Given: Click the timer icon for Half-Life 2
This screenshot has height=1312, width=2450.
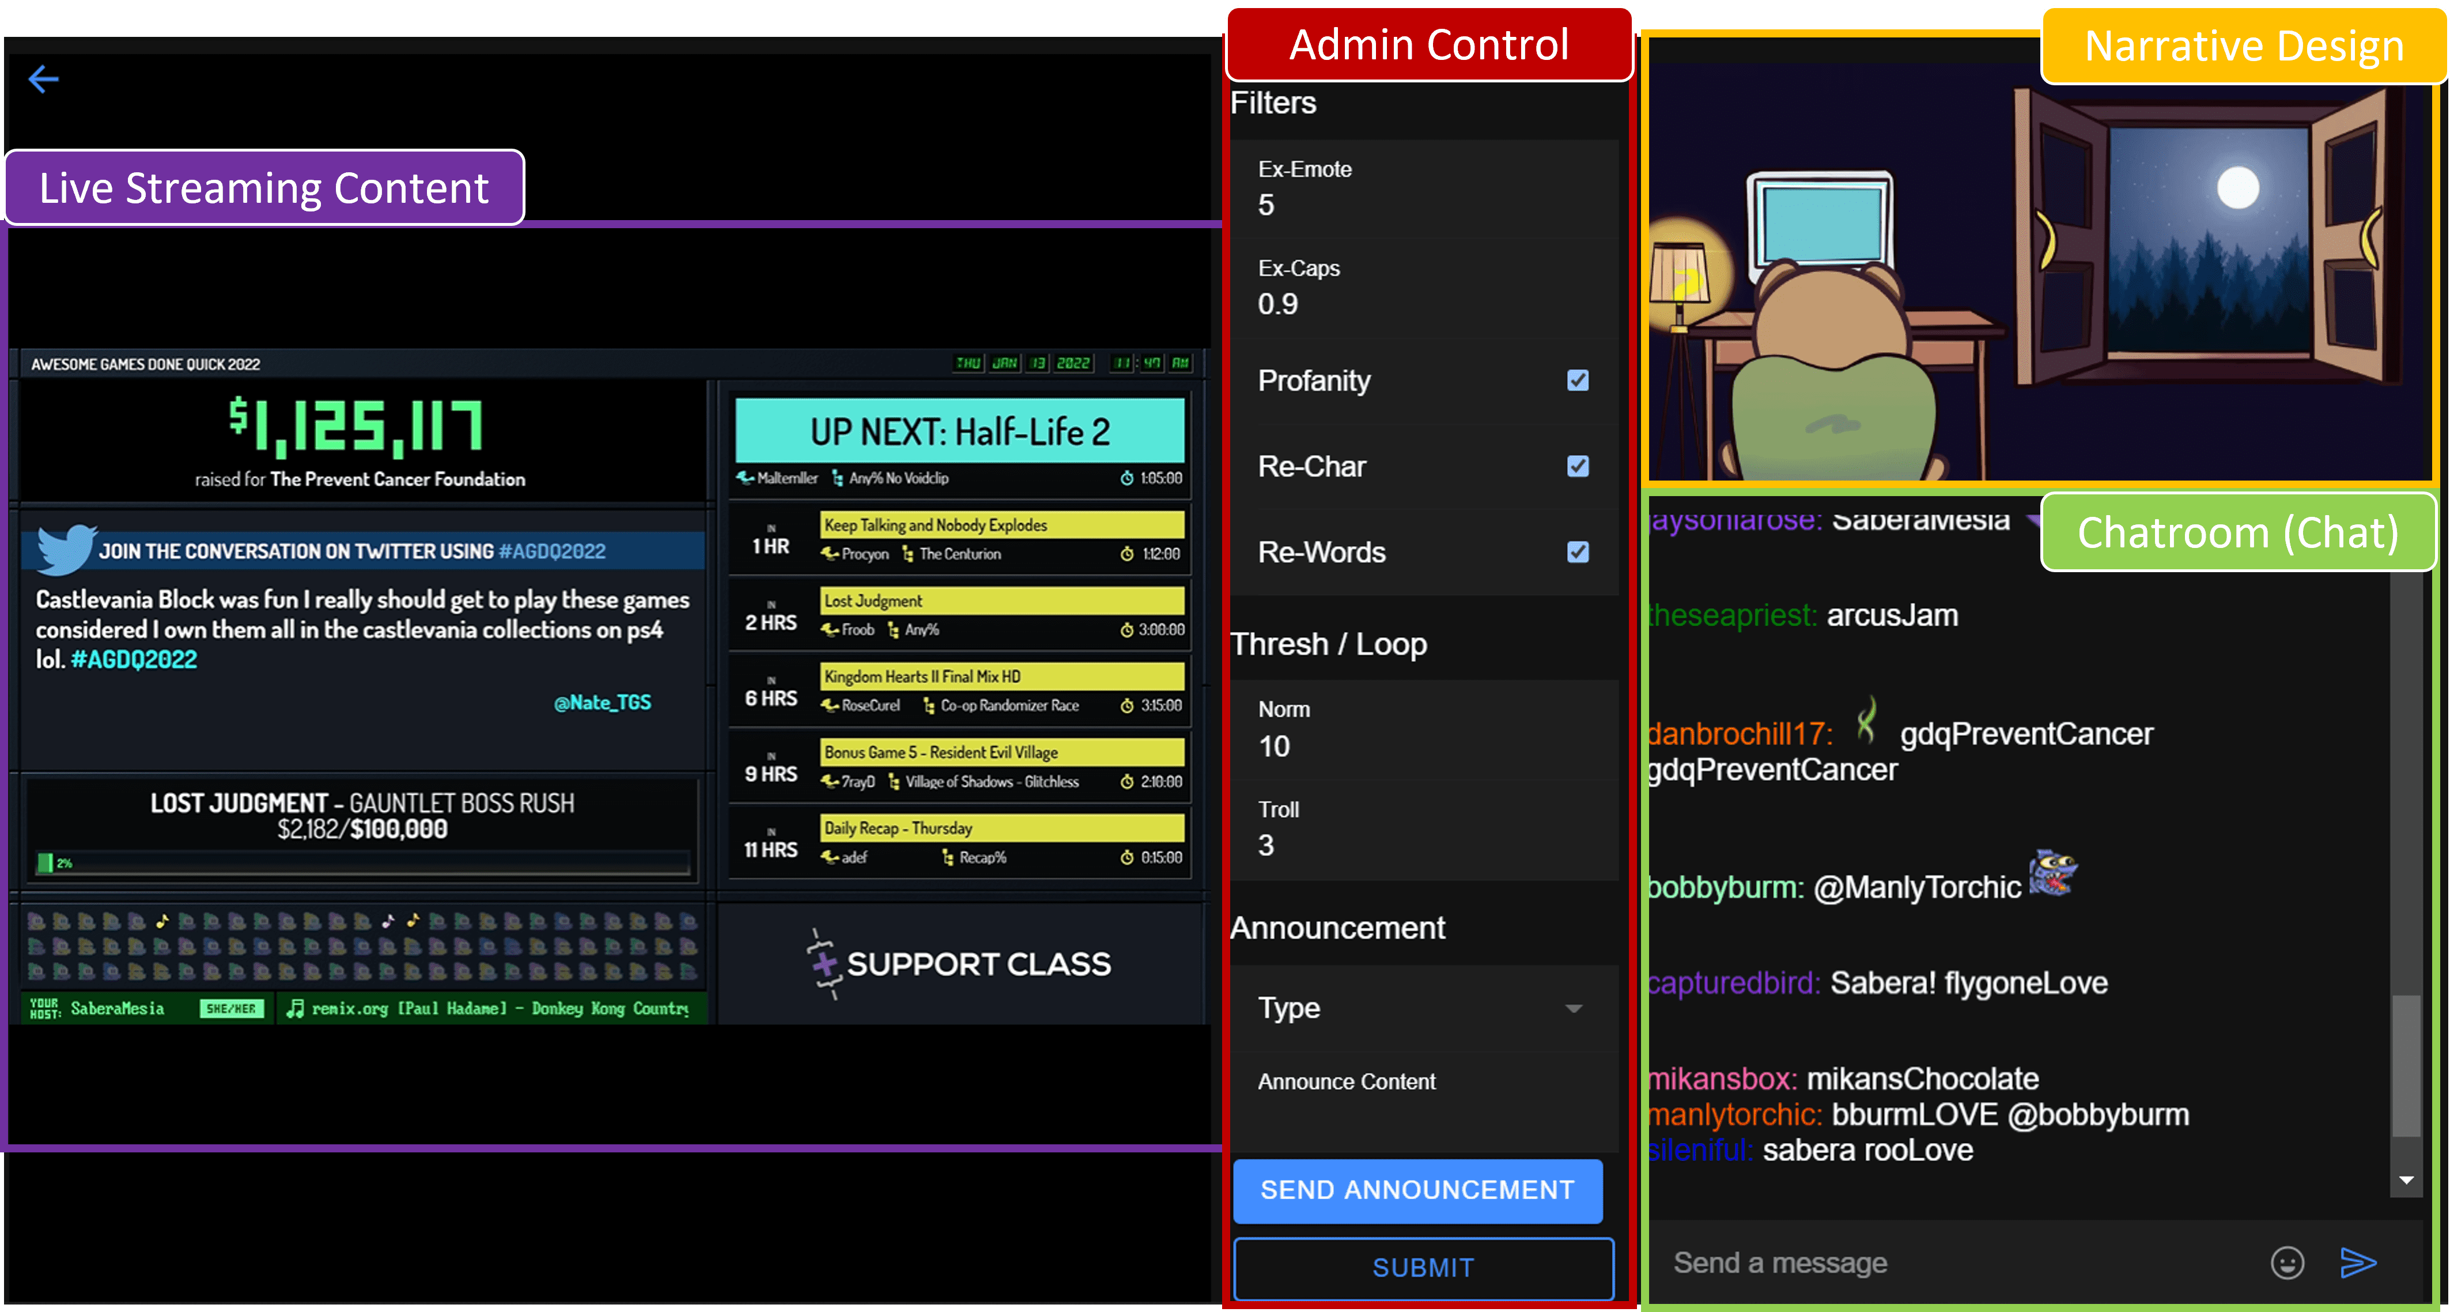Looking at the screenshot, I should 1126,479.
